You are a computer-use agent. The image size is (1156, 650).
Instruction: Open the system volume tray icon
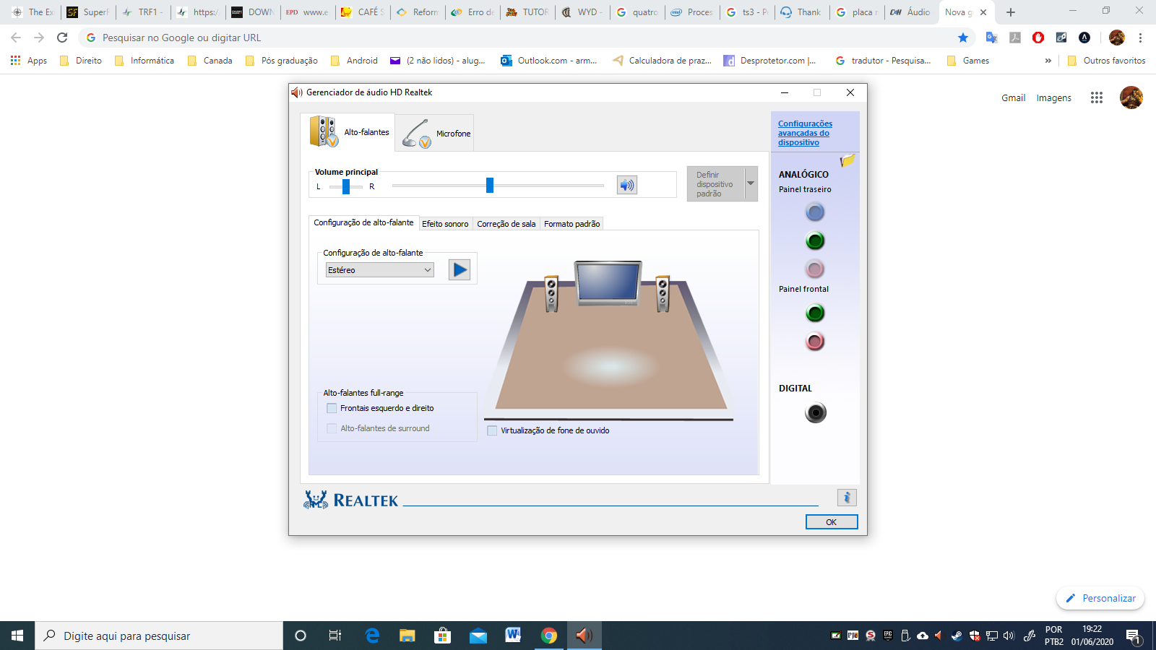coord(1009,636)
